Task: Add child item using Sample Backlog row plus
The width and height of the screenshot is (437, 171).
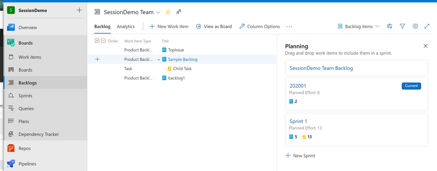Action: 97,59
